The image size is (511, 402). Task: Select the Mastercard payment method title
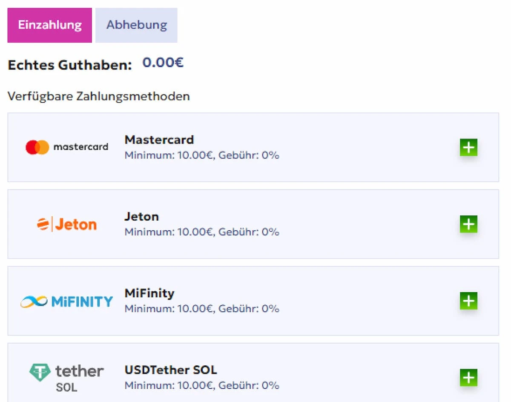click(x=159, y=140)
